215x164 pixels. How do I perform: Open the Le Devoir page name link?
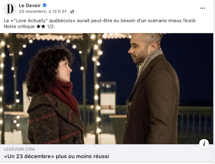tap(30, 5)
